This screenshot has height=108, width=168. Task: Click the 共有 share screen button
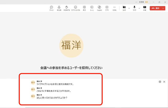tap(145, 8)
